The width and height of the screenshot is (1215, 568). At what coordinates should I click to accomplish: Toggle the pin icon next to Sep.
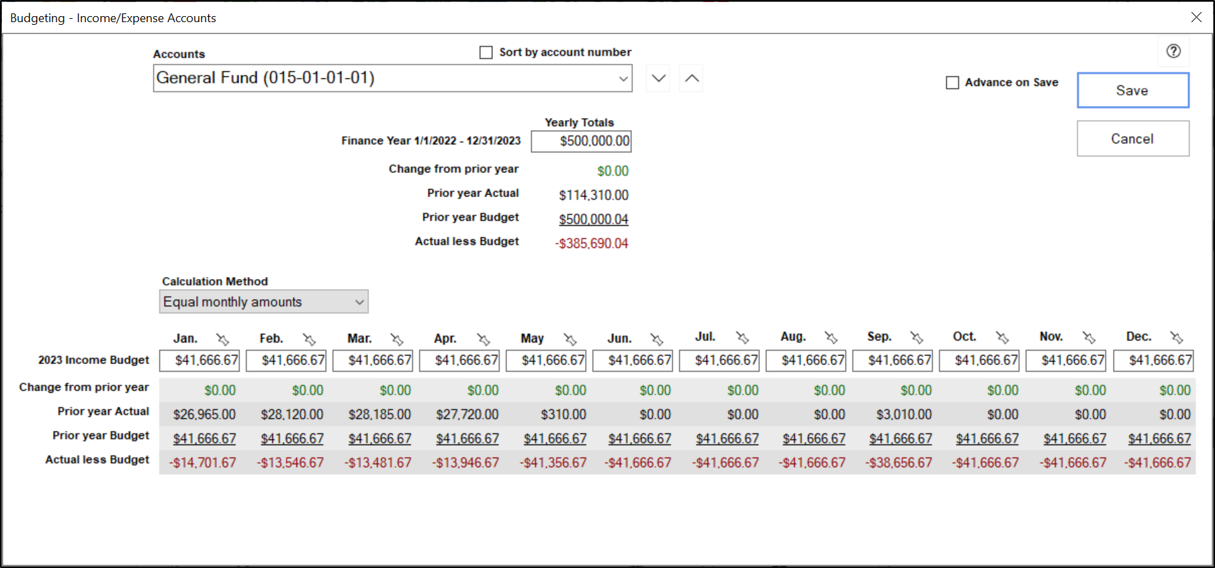coord(917,337)
